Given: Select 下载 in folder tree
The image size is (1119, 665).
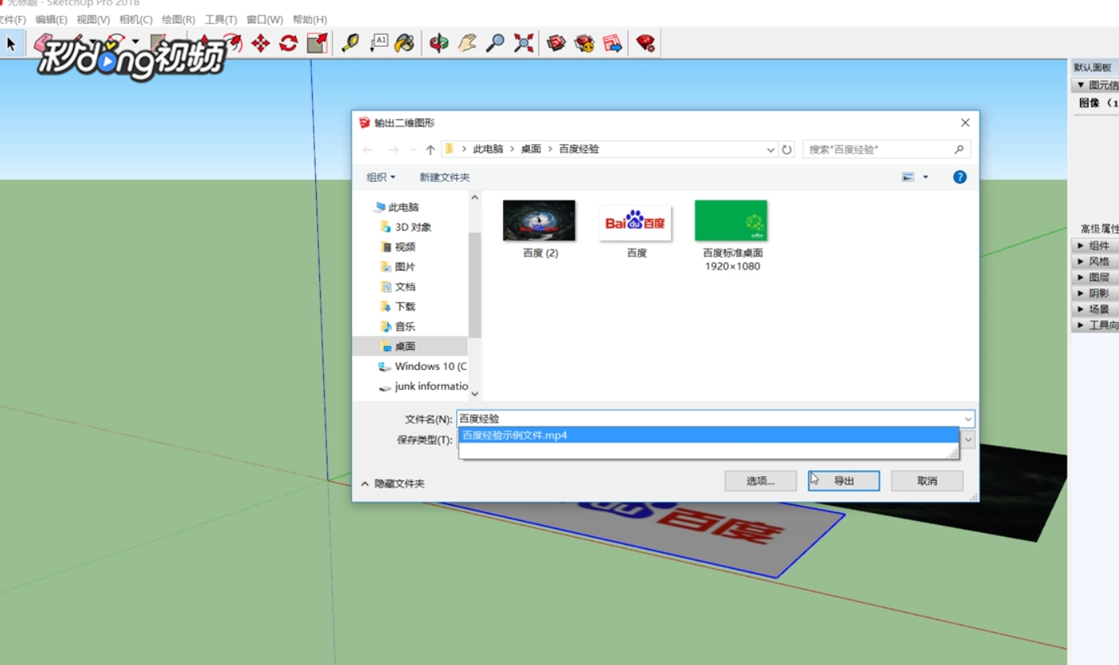Looking at the screenshot, I should click(405, 306).
